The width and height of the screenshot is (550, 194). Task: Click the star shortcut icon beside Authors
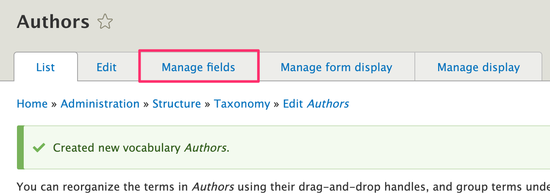tap(104, 22)
